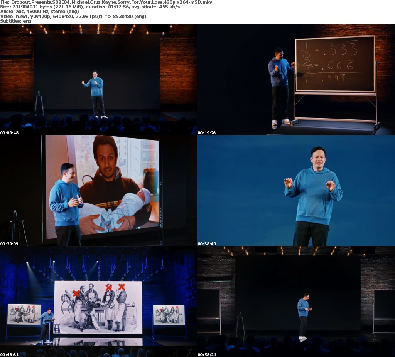The height and width of the screenshot is (357, 395).
Task: Select the thumbnail with the plain blue background
Action: click(x=296, y=191)
